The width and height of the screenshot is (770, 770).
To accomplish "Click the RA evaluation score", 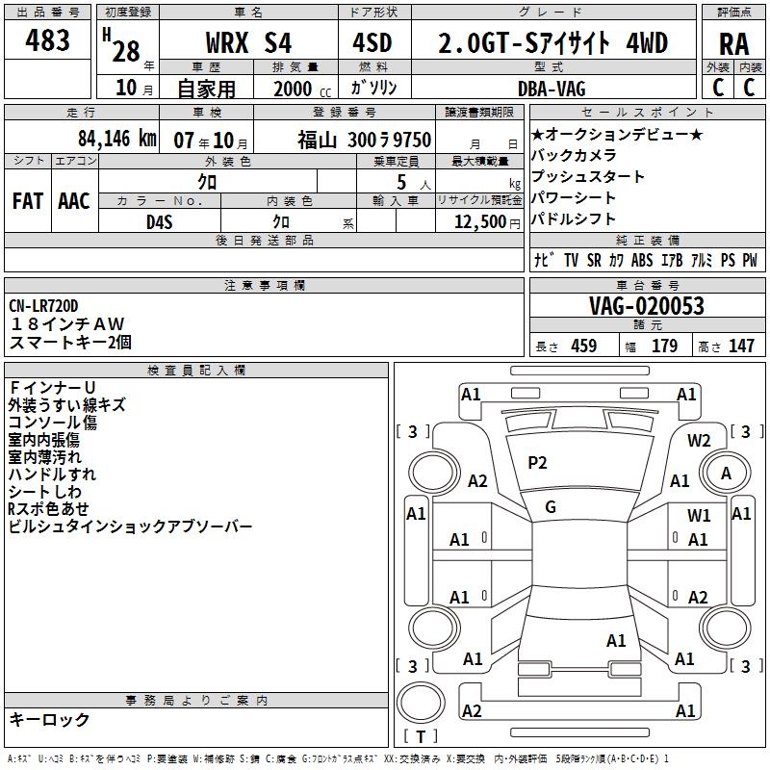I will click(x=733, y=44).
